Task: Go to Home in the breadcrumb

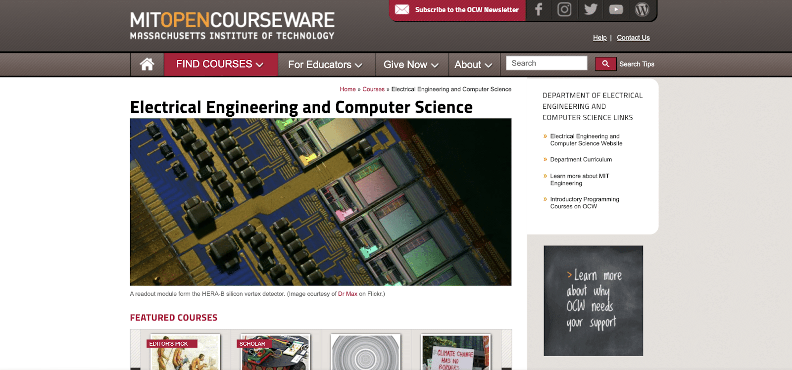Action: point(347,90)
